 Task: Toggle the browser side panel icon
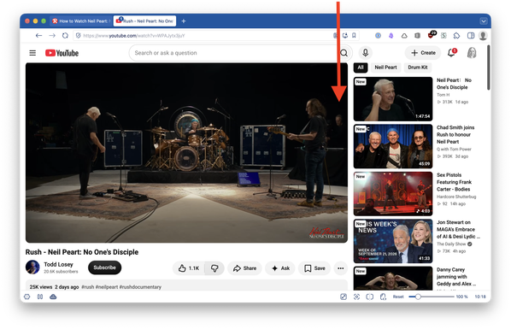[471, 36]
